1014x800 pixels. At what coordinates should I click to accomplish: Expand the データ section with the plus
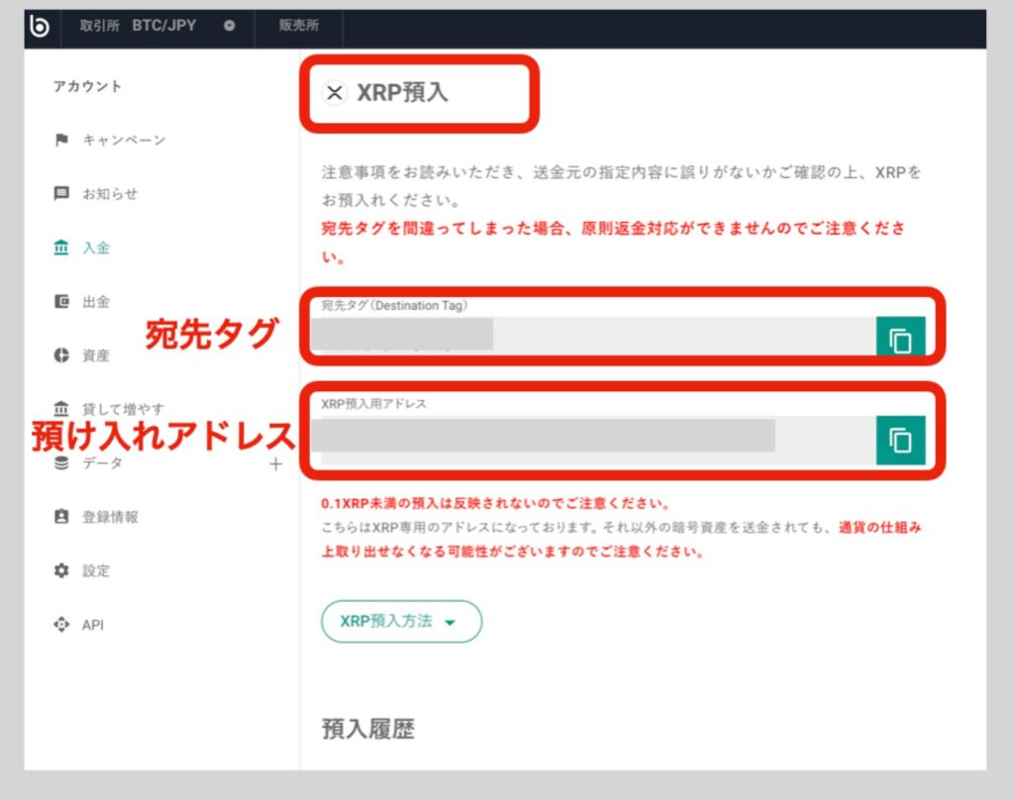point(277,462)
